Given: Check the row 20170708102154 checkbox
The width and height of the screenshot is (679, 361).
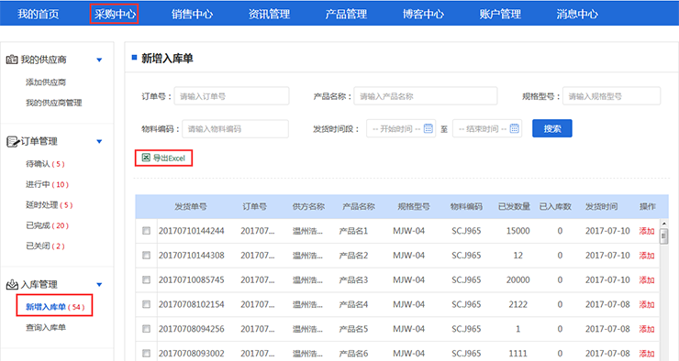Looking at the screenshot, I should click(147, 304).
